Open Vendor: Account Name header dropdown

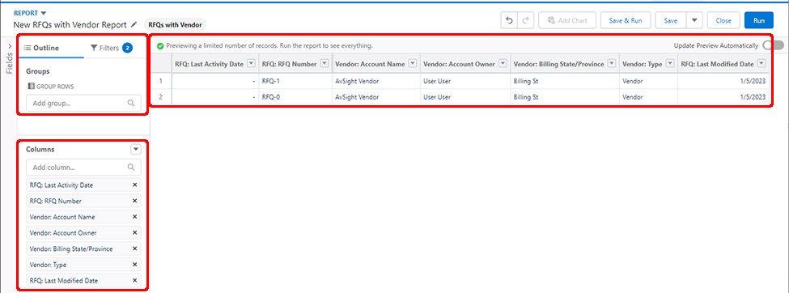[413, 64]
